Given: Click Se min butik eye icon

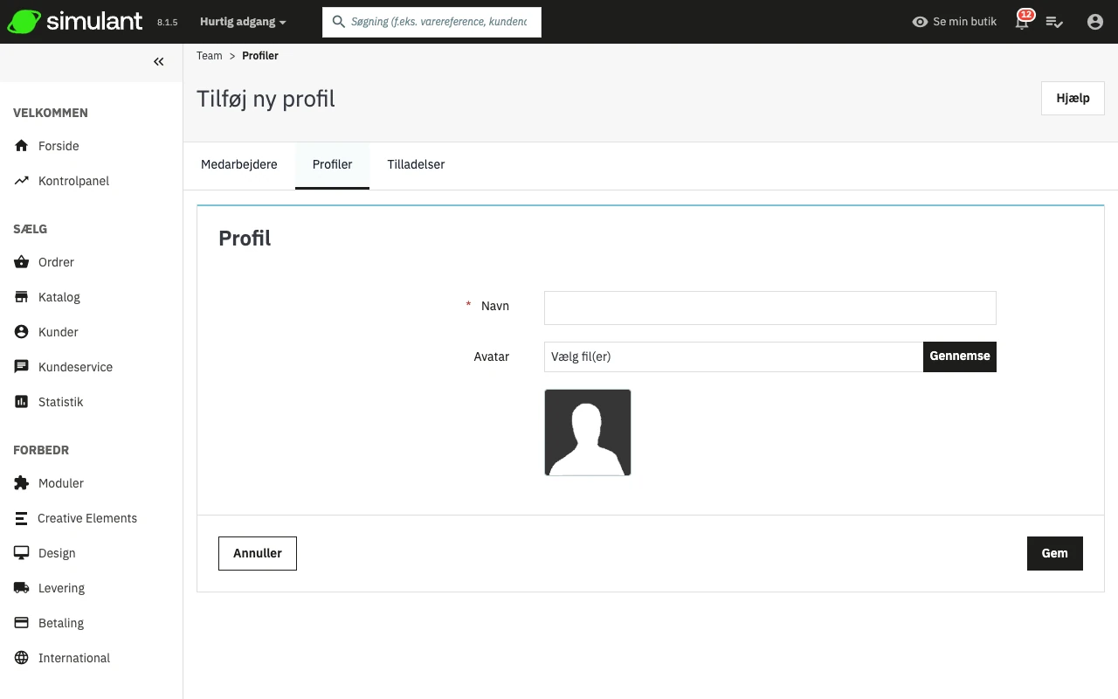Looking at the screenshot, I should click(920, 22).
